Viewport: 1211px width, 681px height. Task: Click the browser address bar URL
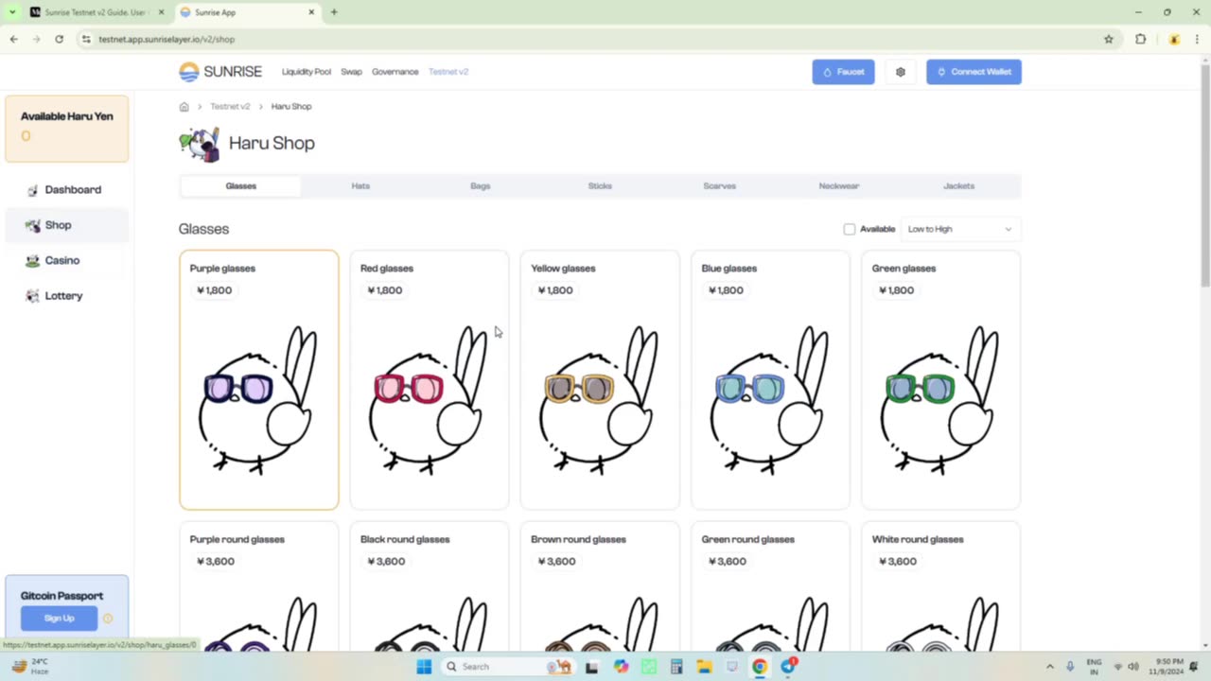coord(167,40)
